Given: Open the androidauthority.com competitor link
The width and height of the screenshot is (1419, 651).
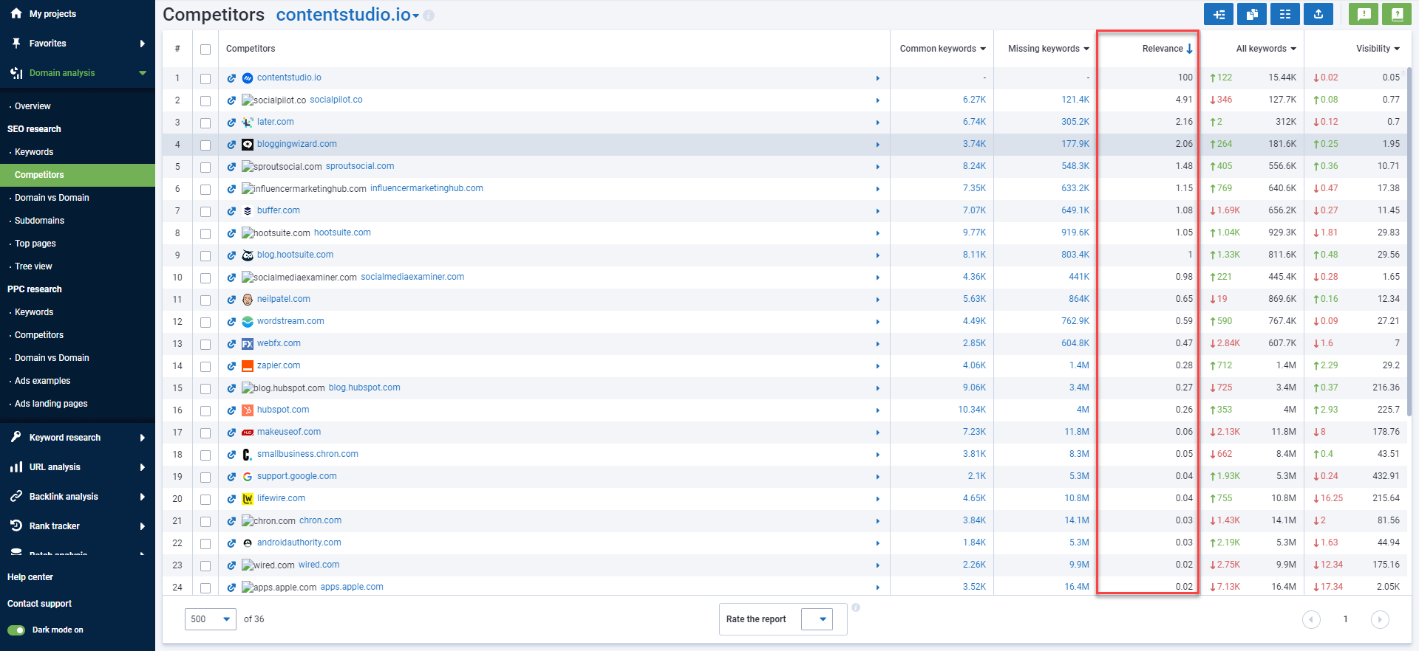Looking at the screenshot, I should (x=299, y=542).
